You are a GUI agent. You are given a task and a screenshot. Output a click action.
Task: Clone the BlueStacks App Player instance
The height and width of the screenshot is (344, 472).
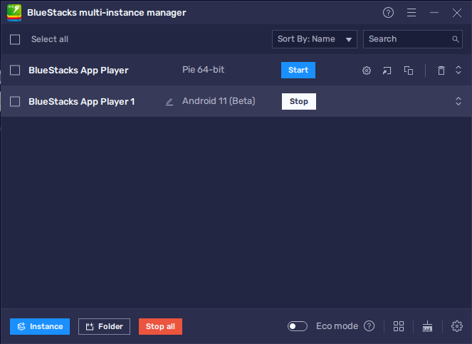[x=409, y=71]
